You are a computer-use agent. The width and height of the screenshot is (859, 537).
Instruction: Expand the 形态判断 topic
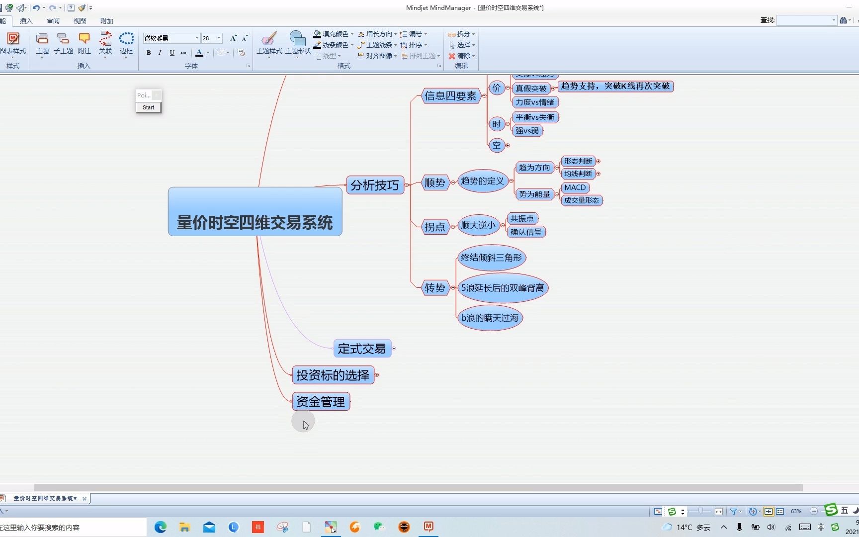(x=598, y=161)
